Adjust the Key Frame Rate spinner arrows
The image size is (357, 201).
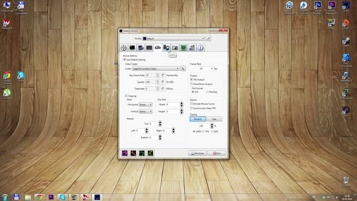tap(158, 75)
